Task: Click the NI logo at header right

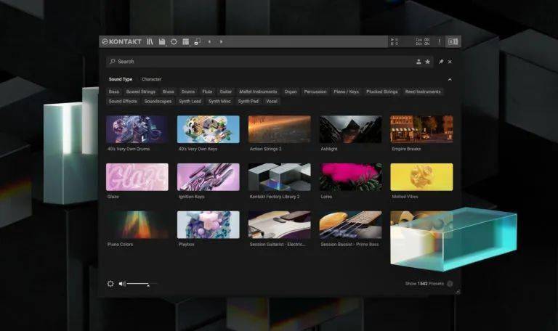Action: point(453,41)
